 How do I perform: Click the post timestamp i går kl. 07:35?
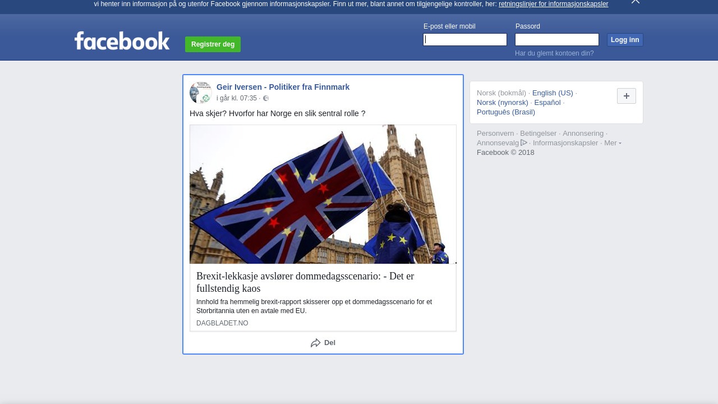(x=237, y=98)
